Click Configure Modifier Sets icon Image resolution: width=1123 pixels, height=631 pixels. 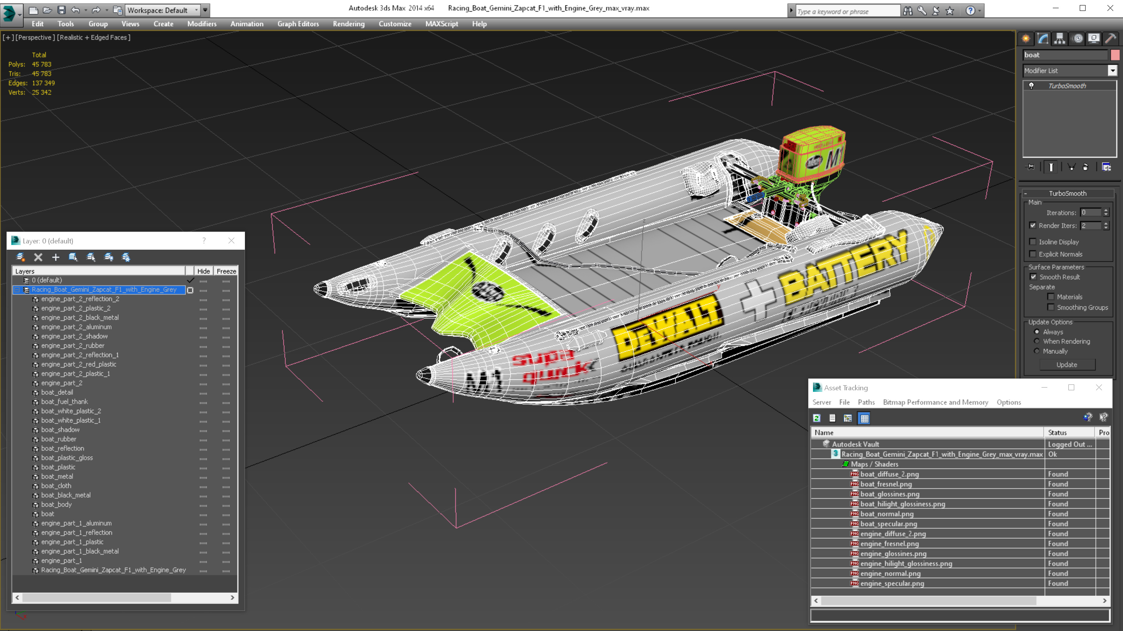(1107, 167)
